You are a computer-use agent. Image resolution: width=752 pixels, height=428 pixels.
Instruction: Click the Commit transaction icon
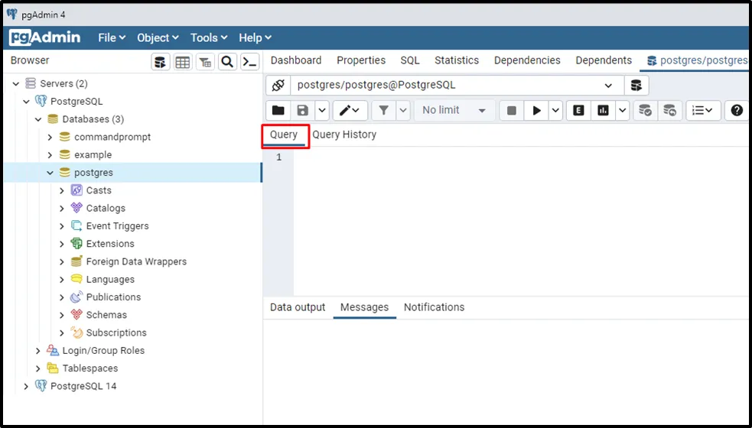point(645,111)
